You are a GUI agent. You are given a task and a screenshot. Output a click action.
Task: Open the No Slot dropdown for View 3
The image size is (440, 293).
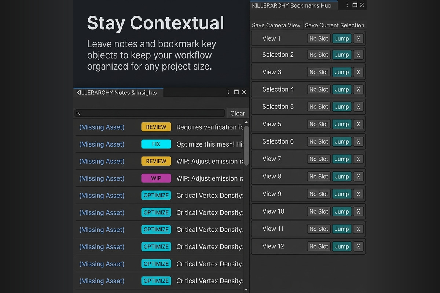click(x=319, y=72)
